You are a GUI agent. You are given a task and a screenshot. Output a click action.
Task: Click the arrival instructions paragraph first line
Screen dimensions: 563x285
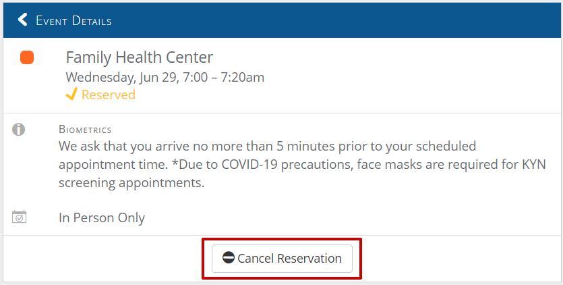[267, 146]
